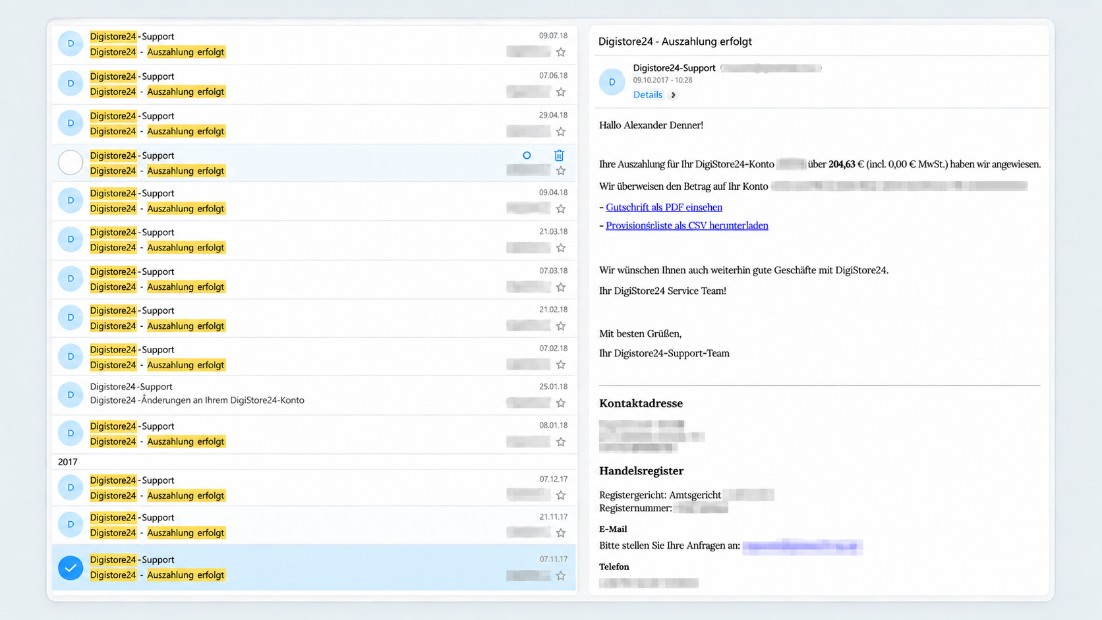Screen dimensions: 1102x620
Task: Expand sender details with the chevron arrow
Action: (673, 95)
